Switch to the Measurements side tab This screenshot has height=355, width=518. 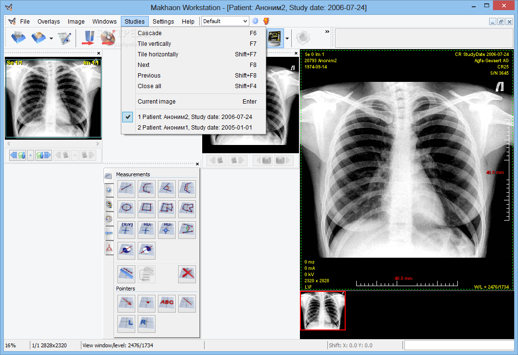tap(108, 175)
